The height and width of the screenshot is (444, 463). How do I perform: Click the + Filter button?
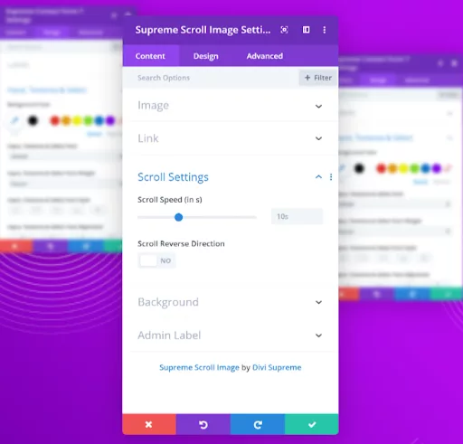coord(318,78)
